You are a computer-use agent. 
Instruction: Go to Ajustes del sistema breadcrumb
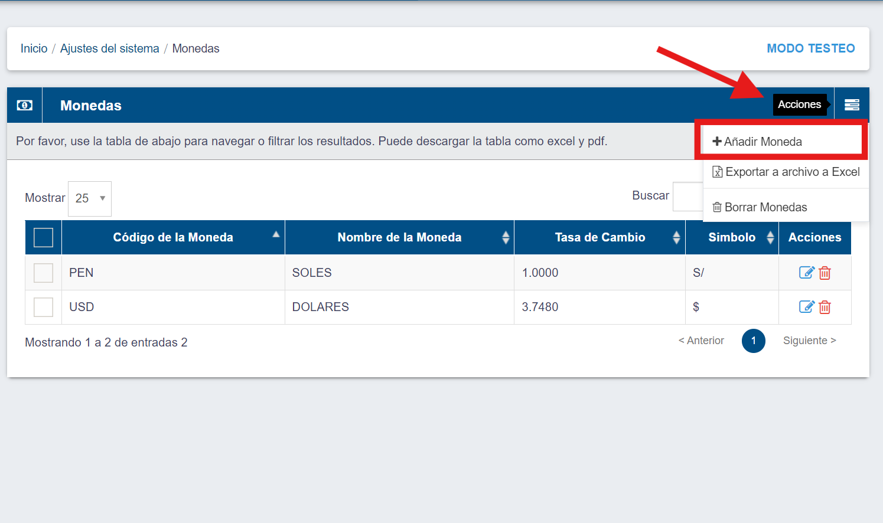pos(110,48)
